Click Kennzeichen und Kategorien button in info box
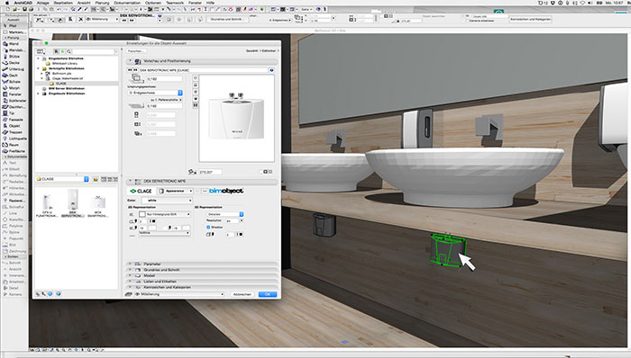 click(x=531, y=19)
